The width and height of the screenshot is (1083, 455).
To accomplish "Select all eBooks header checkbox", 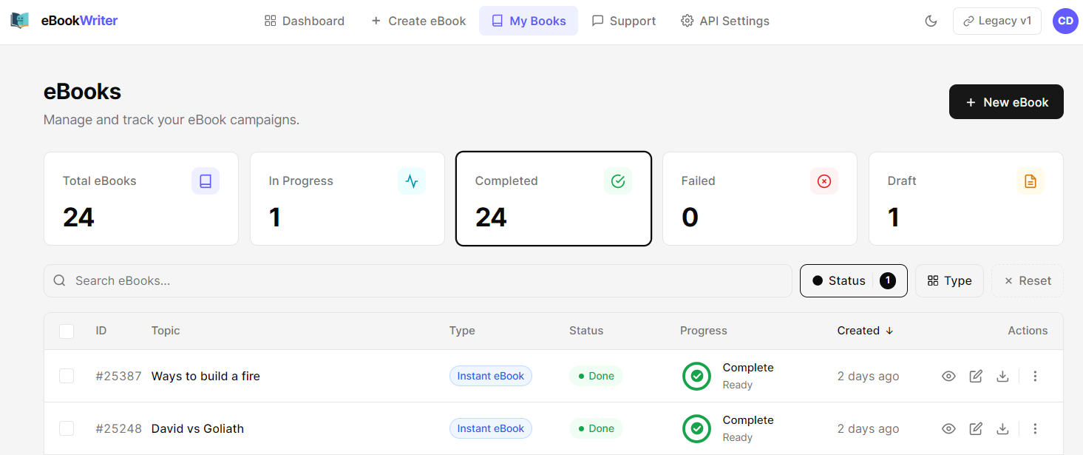I will click(x=67, y=331).
